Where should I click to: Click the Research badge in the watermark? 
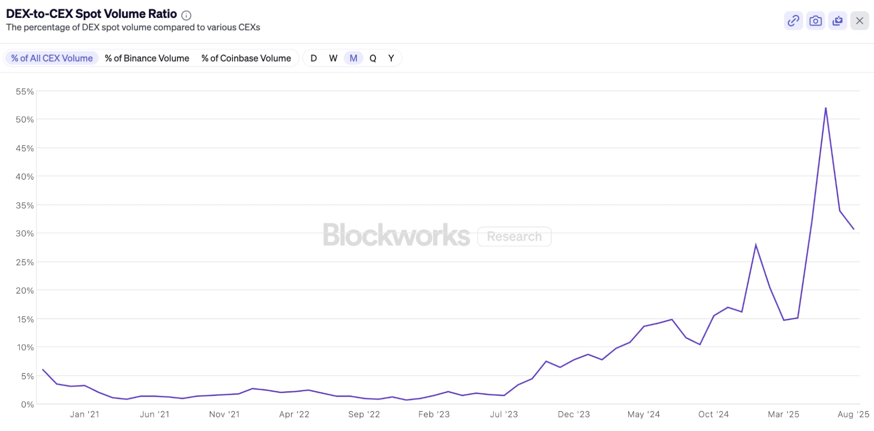tap(514, 236)
